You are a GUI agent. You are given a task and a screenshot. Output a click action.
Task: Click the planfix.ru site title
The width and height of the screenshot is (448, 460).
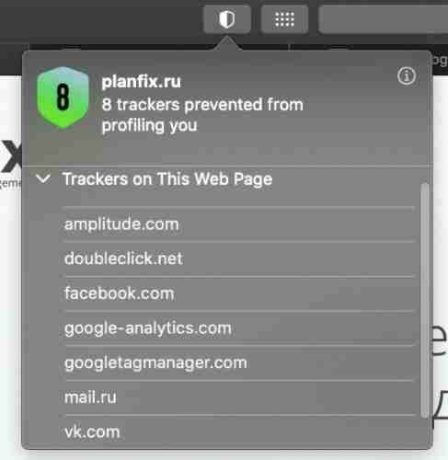click(x=142, y=82)
